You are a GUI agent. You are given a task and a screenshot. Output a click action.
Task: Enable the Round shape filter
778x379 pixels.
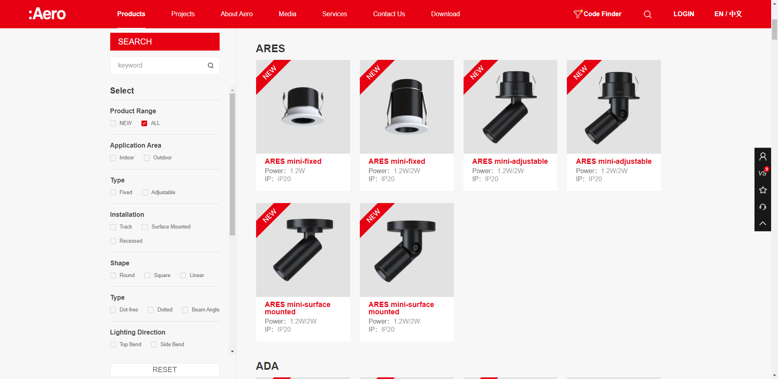coord(113,275)
